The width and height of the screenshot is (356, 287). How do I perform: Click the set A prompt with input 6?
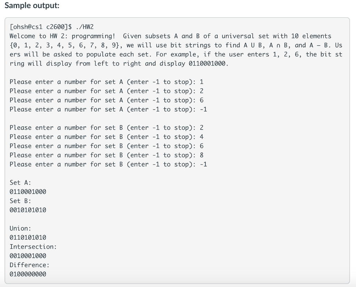coord(106,100)
